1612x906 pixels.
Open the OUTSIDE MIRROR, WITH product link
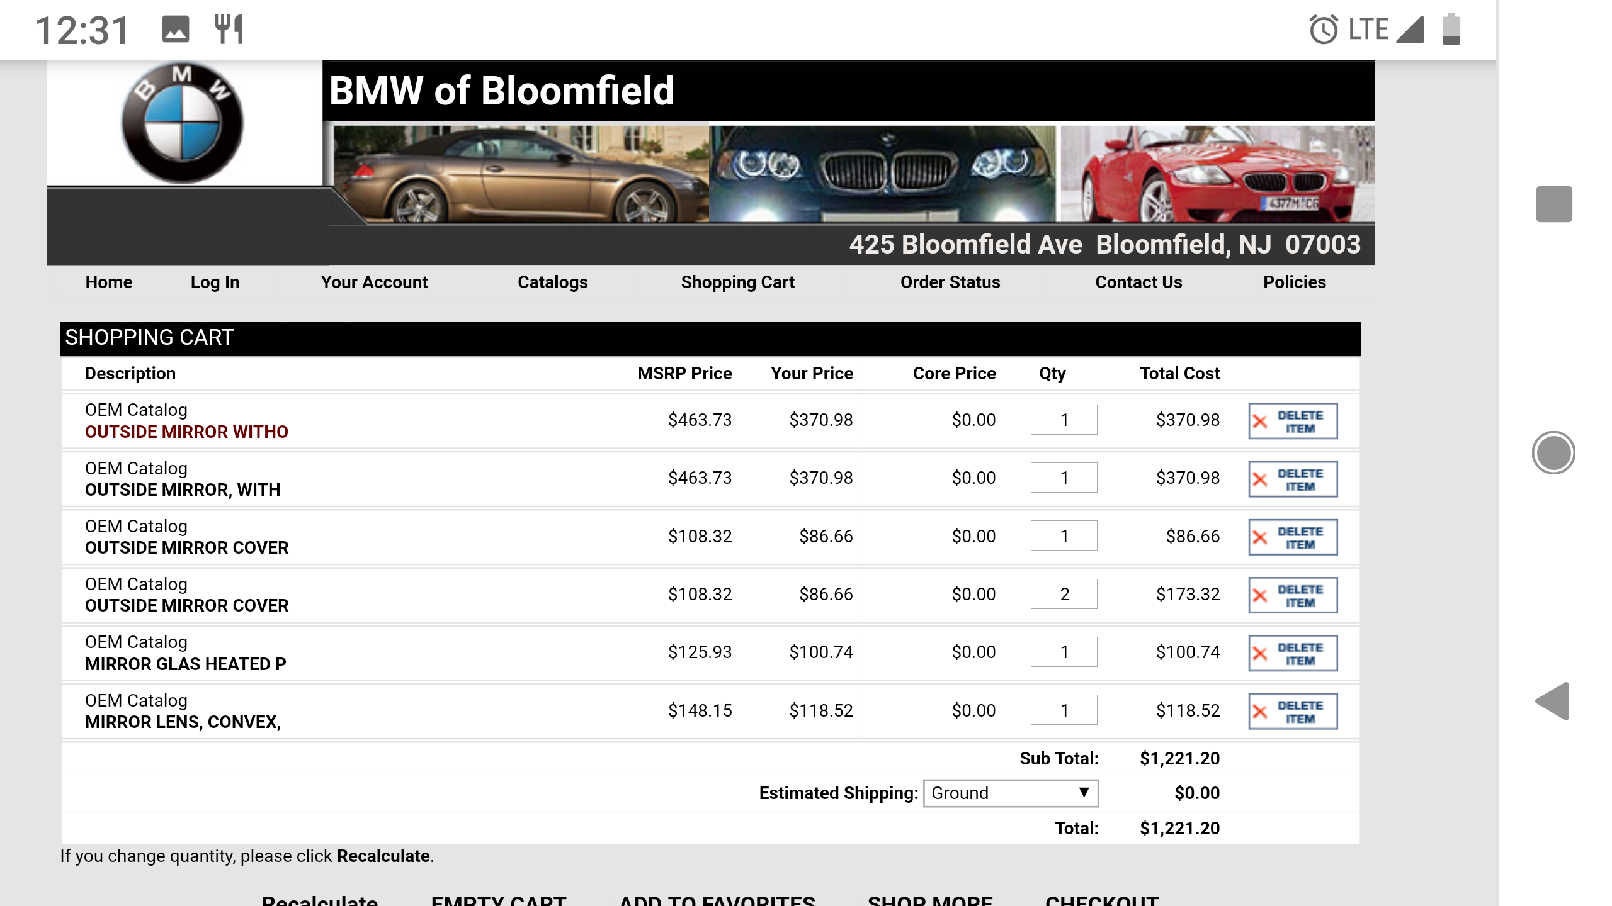tap(183, 490)
